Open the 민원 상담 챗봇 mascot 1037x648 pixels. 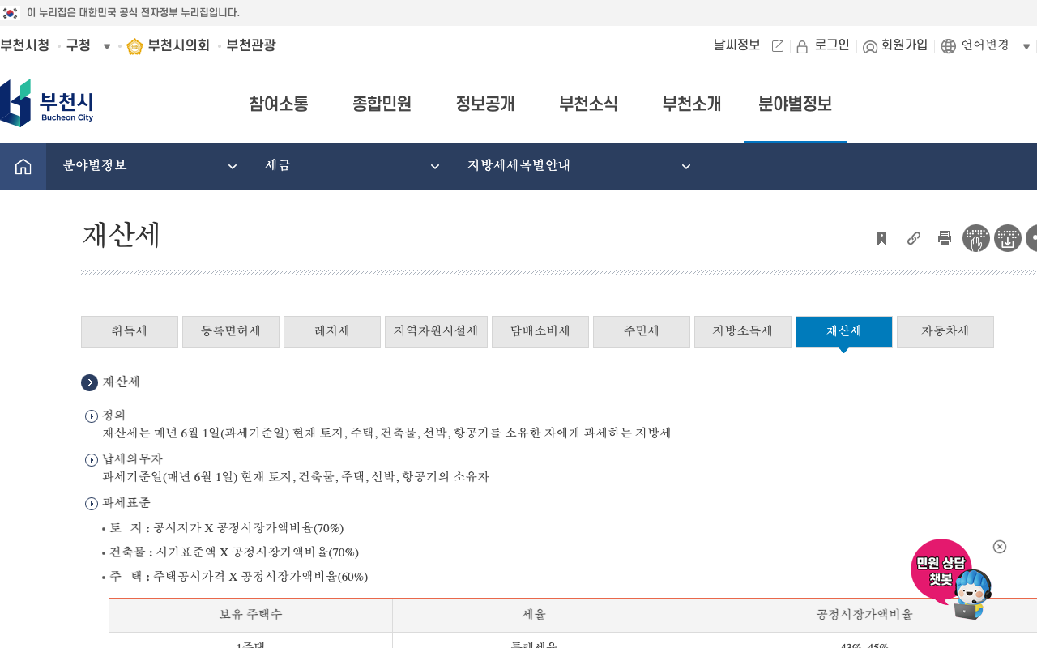(x=951, y=580)
